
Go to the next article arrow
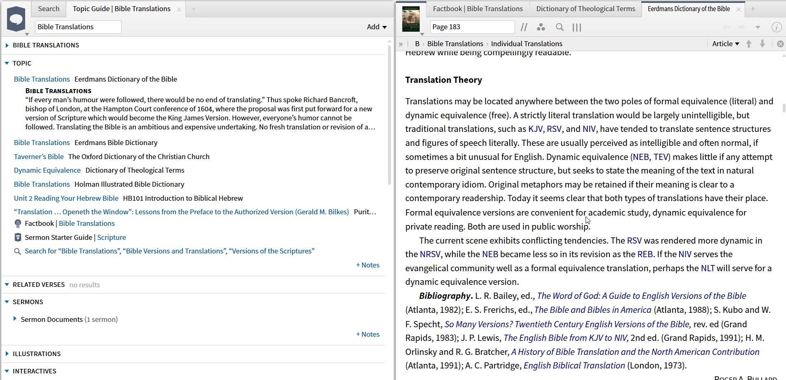(x=762, y=44)
